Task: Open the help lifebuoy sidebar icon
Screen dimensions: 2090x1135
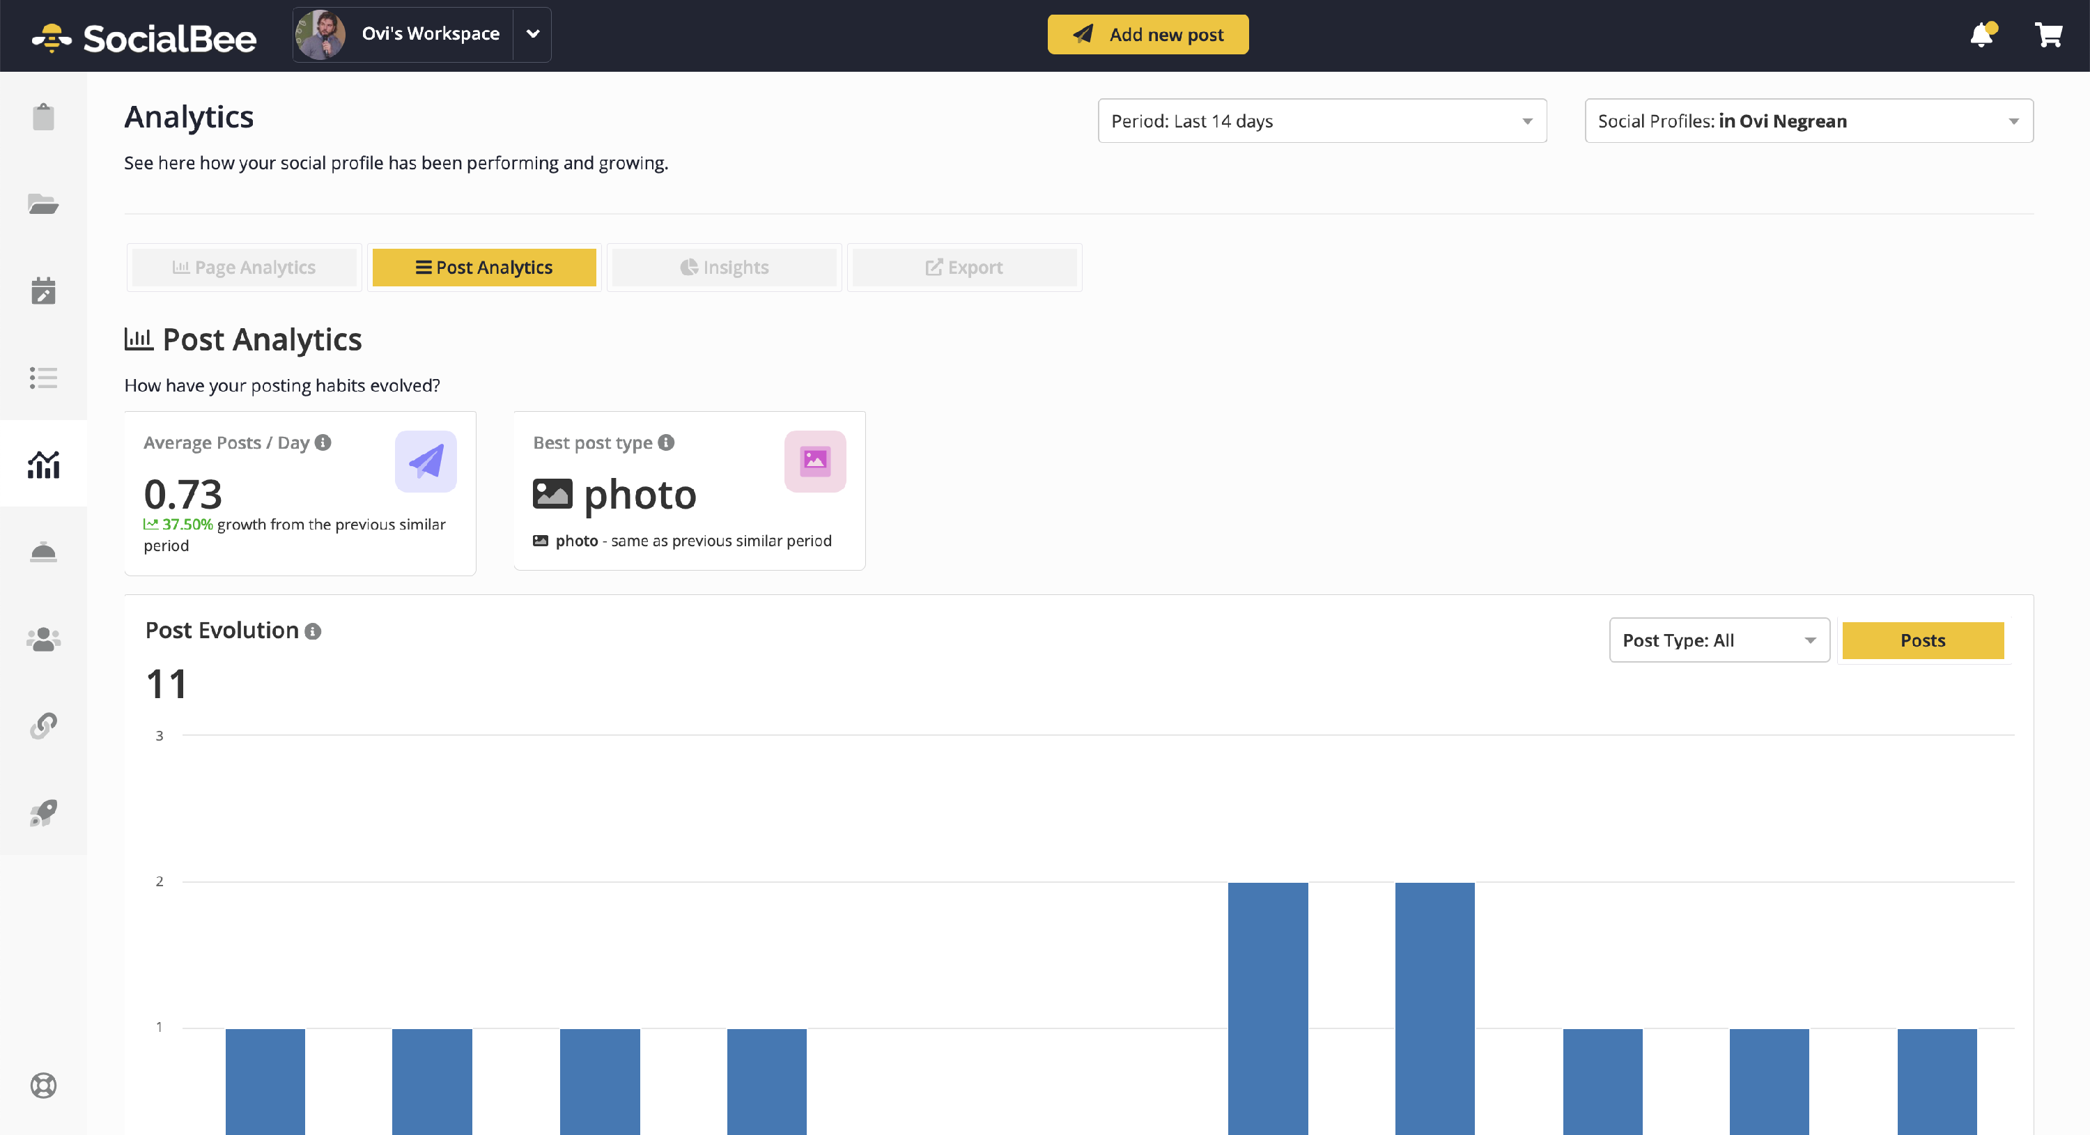Action: click(x=43, y=1085)
